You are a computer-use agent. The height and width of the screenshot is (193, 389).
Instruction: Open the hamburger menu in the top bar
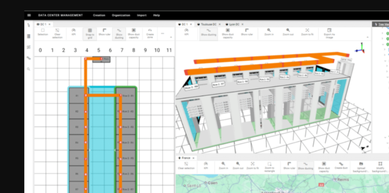pos(29,15)
